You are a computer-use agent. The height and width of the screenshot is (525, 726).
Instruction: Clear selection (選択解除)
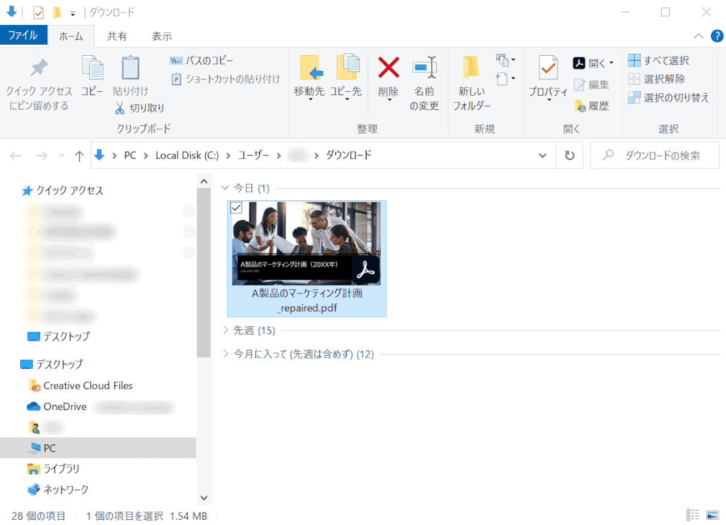(656, 79)
